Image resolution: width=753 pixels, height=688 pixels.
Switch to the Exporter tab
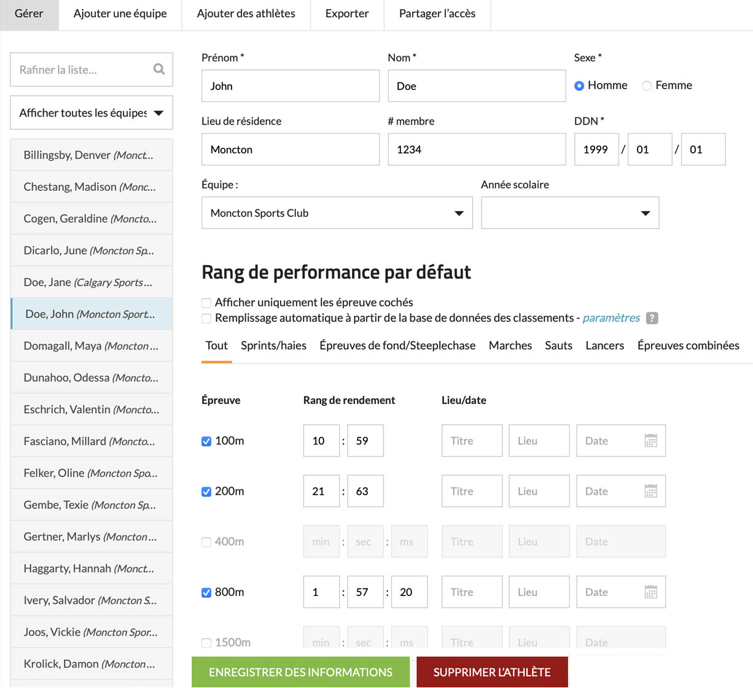pos(347,14)
